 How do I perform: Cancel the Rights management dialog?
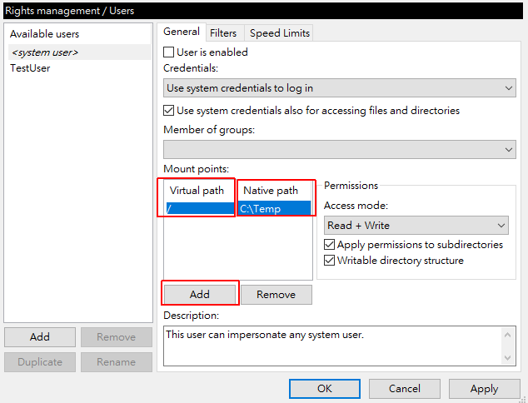coord(404,388)
